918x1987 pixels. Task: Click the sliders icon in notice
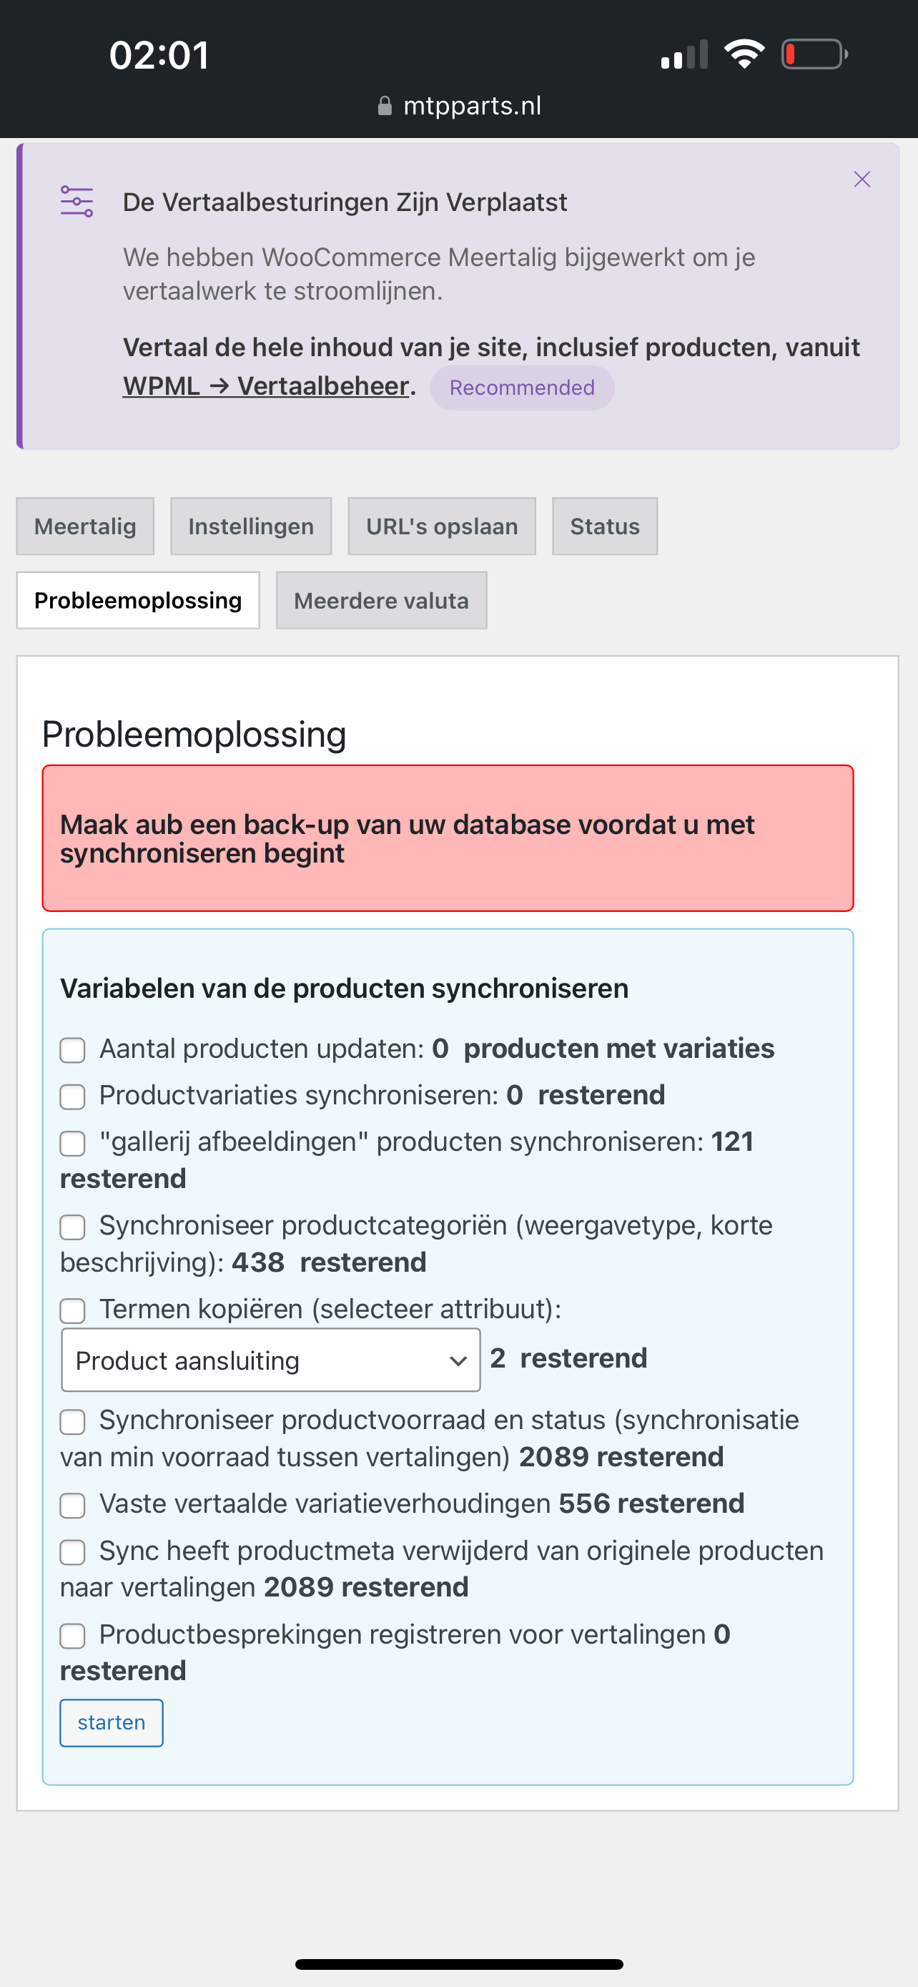tap(77, 201)
